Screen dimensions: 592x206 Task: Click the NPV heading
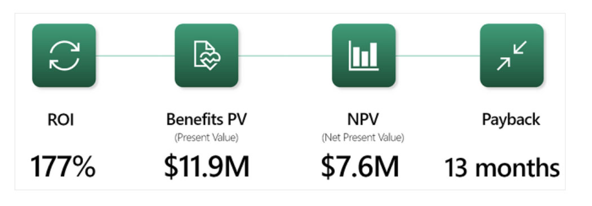[363, 119]
